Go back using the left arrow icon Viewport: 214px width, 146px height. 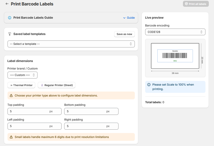(x=7, y=4)
